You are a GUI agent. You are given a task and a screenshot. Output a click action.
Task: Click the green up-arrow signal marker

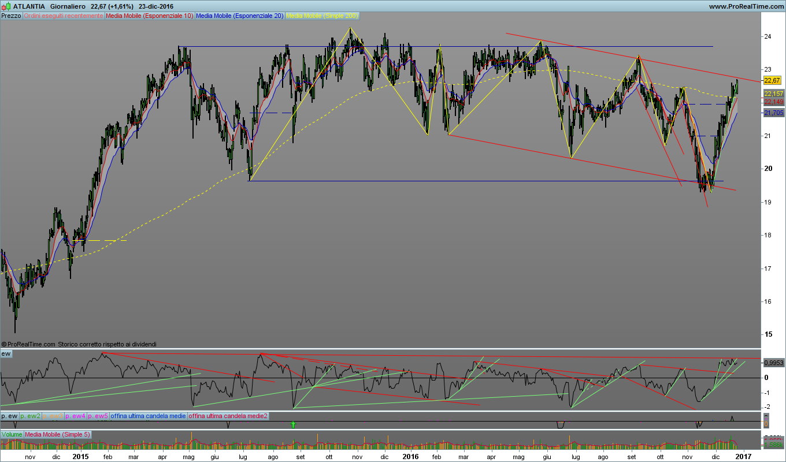293,424
